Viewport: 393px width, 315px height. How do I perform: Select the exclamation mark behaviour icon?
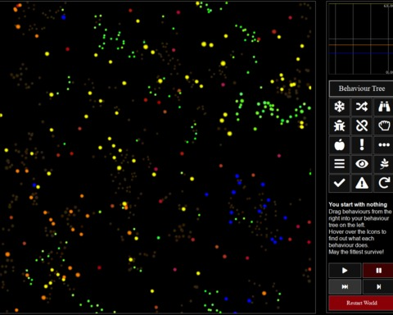tap(362, 145)
